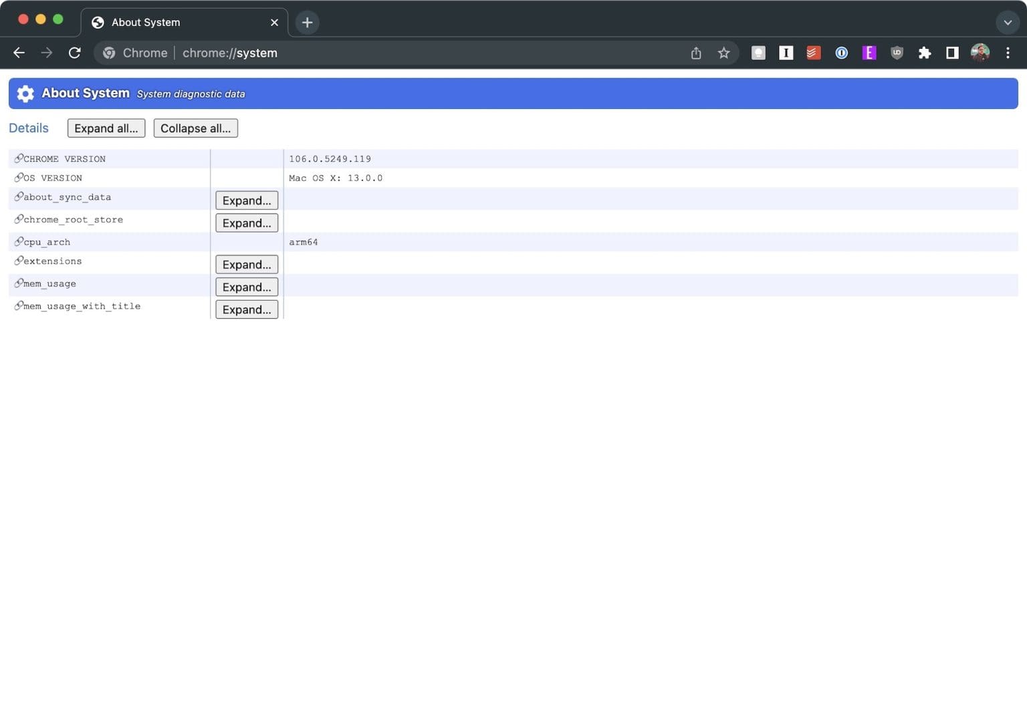The width and height of the screenshot is (1027, 701).
Task: Click the share icon in the address bar
Action: click(696, 53)
